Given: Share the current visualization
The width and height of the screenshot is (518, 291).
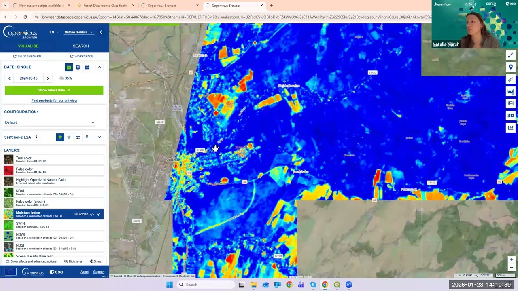Looking at the screenshot, I should pyautogui.click(x=96, y=261).
